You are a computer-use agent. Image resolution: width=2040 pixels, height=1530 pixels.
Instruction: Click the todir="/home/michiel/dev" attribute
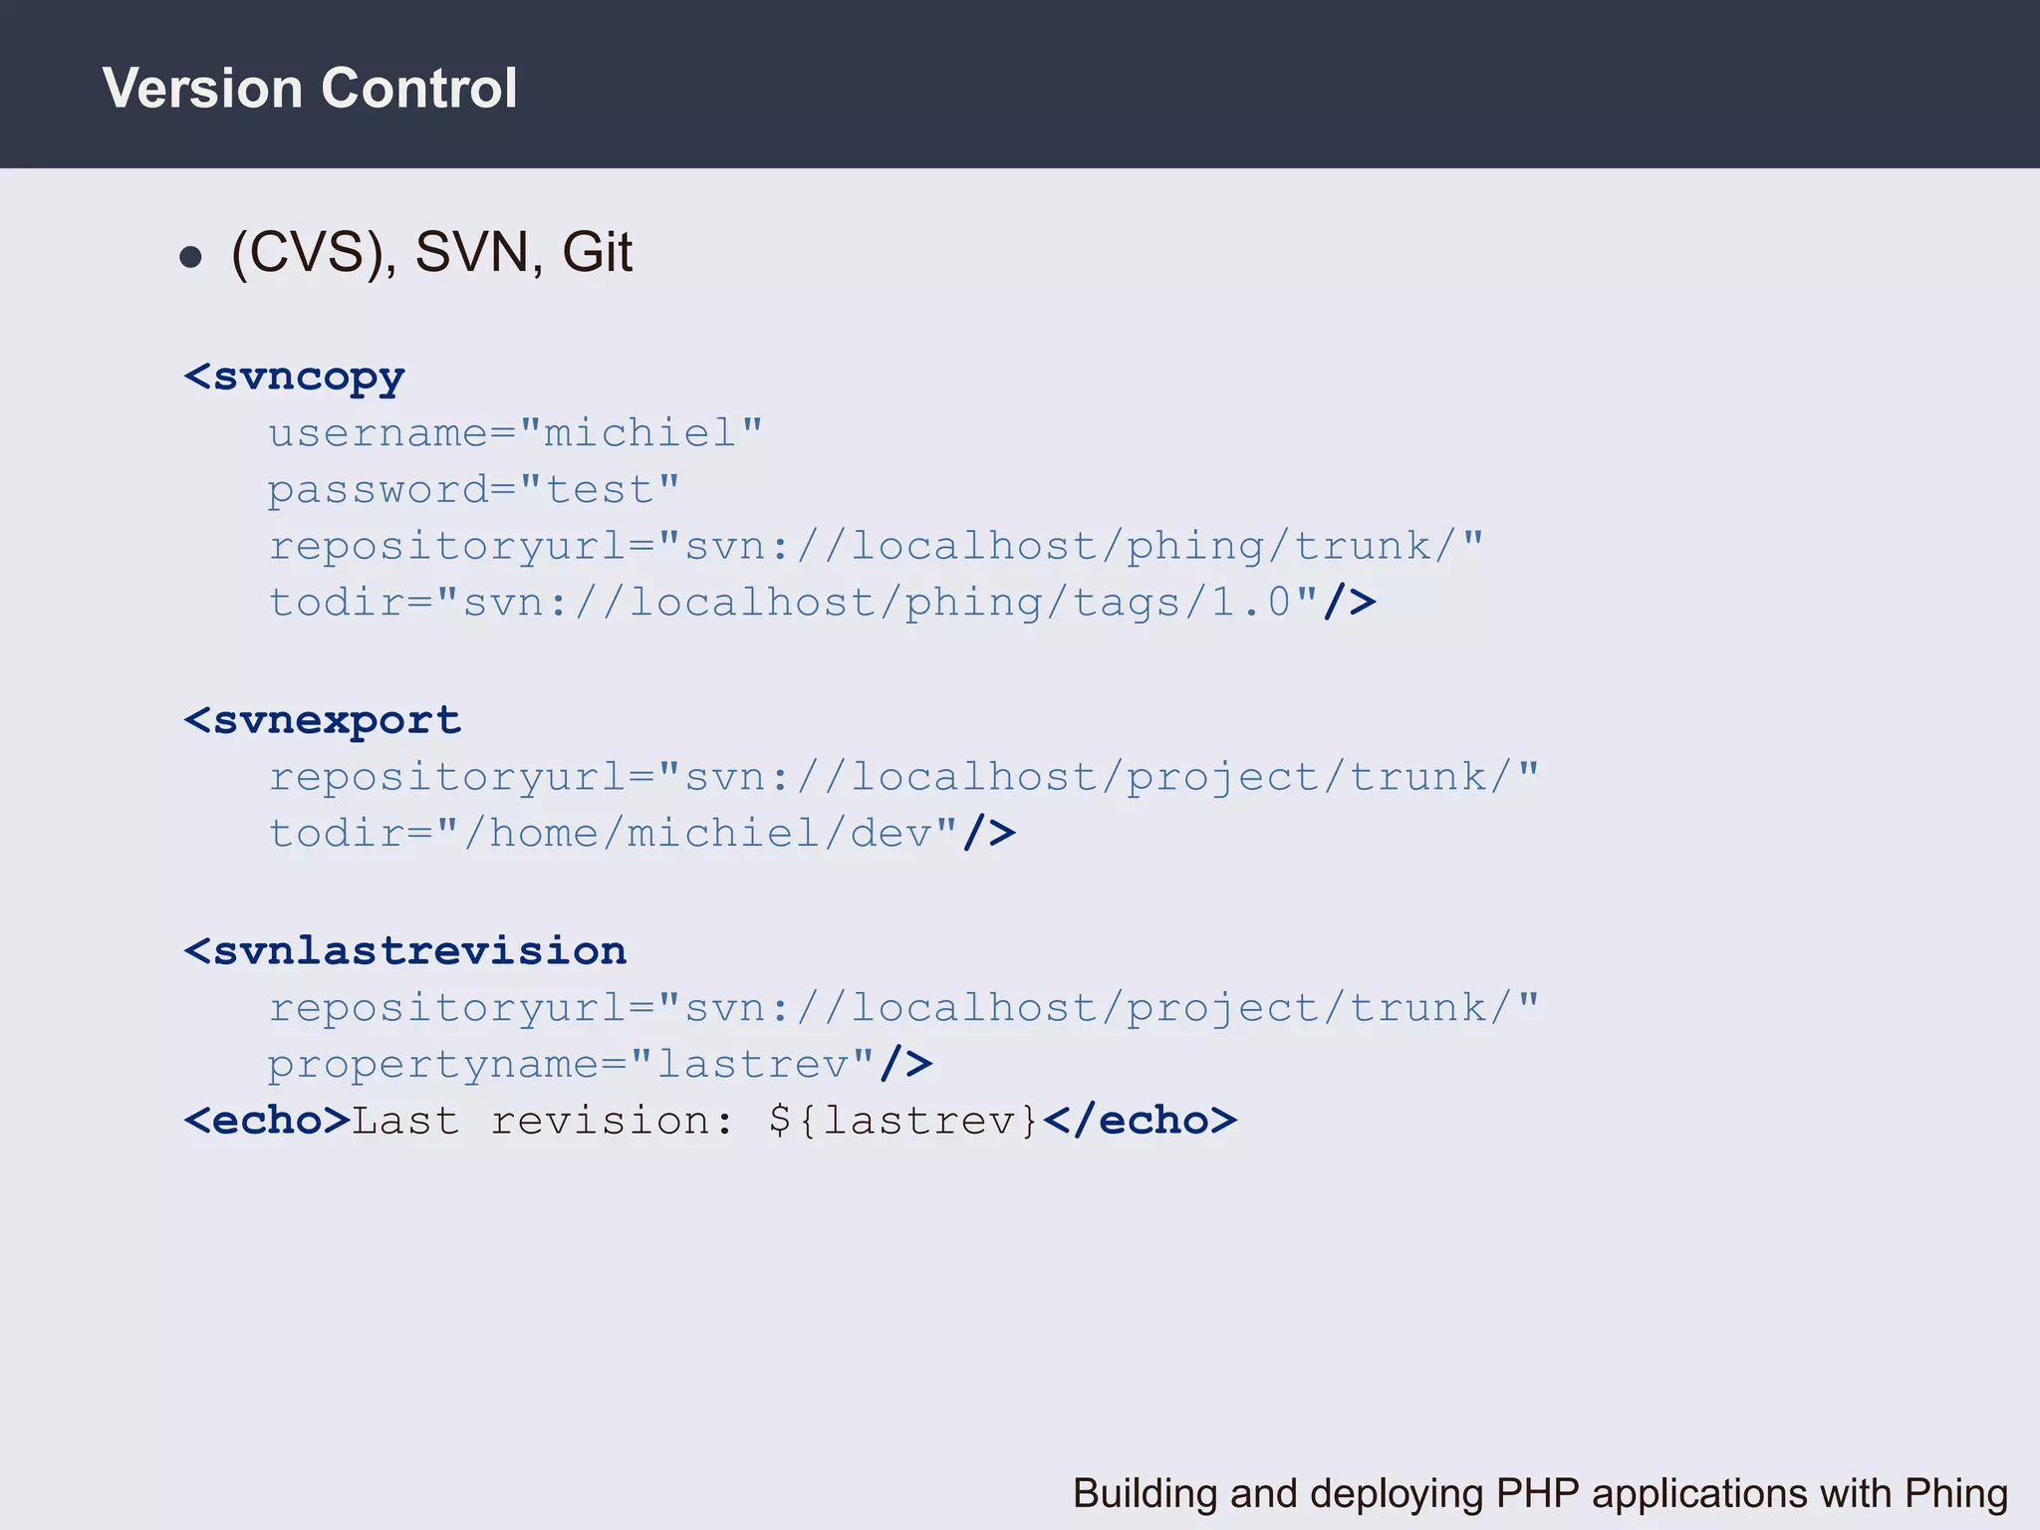[x=613, y=833]
